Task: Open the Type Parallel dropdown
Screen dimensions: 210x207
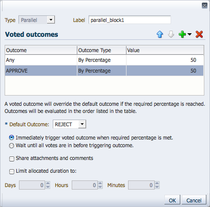Action: (x=51, y=20)
